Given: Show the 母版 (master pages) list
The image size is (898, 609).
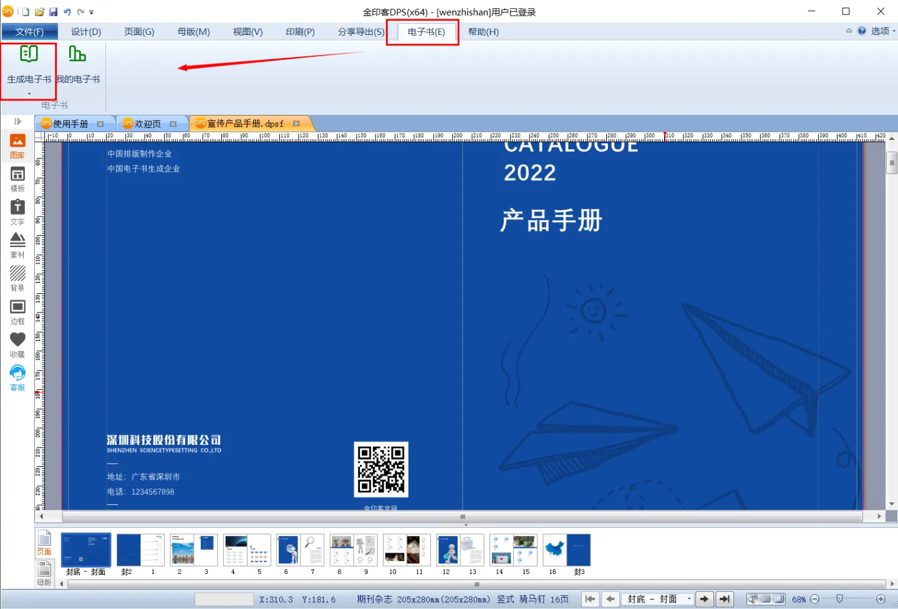Looking at the screenshot, I should (44, 573).
